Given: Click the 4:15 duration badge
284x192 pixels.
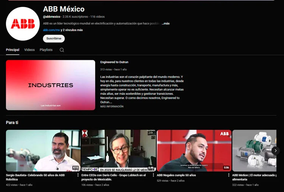Looking at the screenshot, I should click(75, 167).
